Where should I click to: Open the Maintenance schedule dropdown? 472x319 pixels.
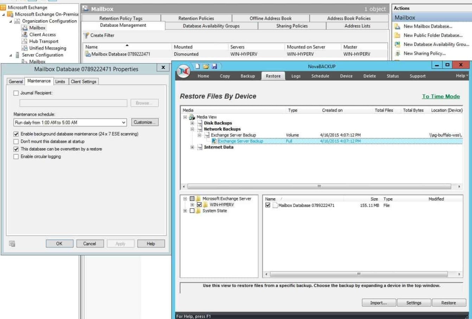(x=124, y=122)
